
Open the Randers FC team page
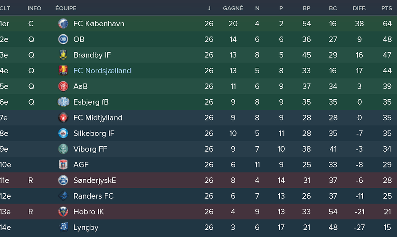pos(93,196)
